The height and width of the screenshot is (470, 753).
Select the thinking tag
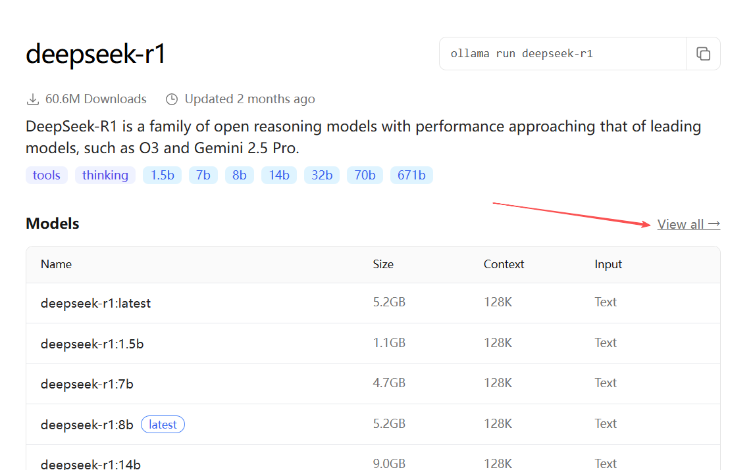[x=105, y=175]
